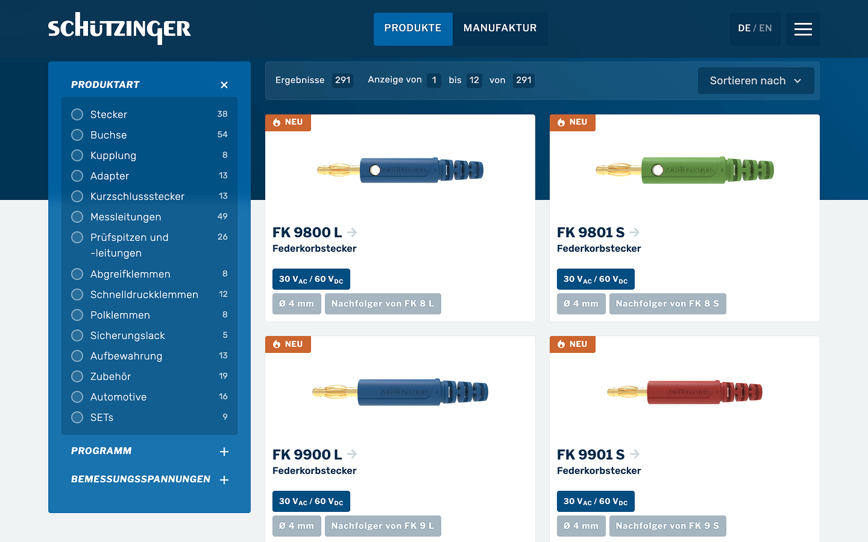Open the blue FK 9800 L plug image
Viewport: 868px width, 542px height.
(x=400, y=170)
